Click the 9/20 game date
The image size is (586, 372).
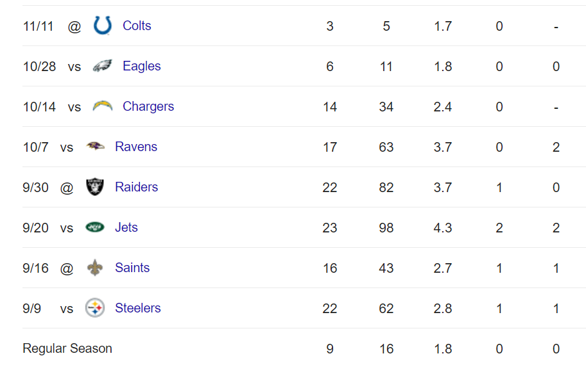coord(35,228)
